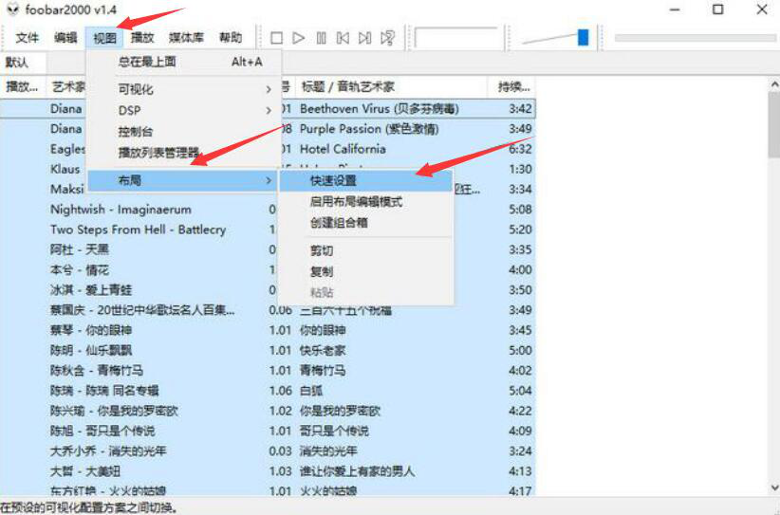Choose 复制 in layout submenu
780x515 pixels.
(x=366, y=272)
